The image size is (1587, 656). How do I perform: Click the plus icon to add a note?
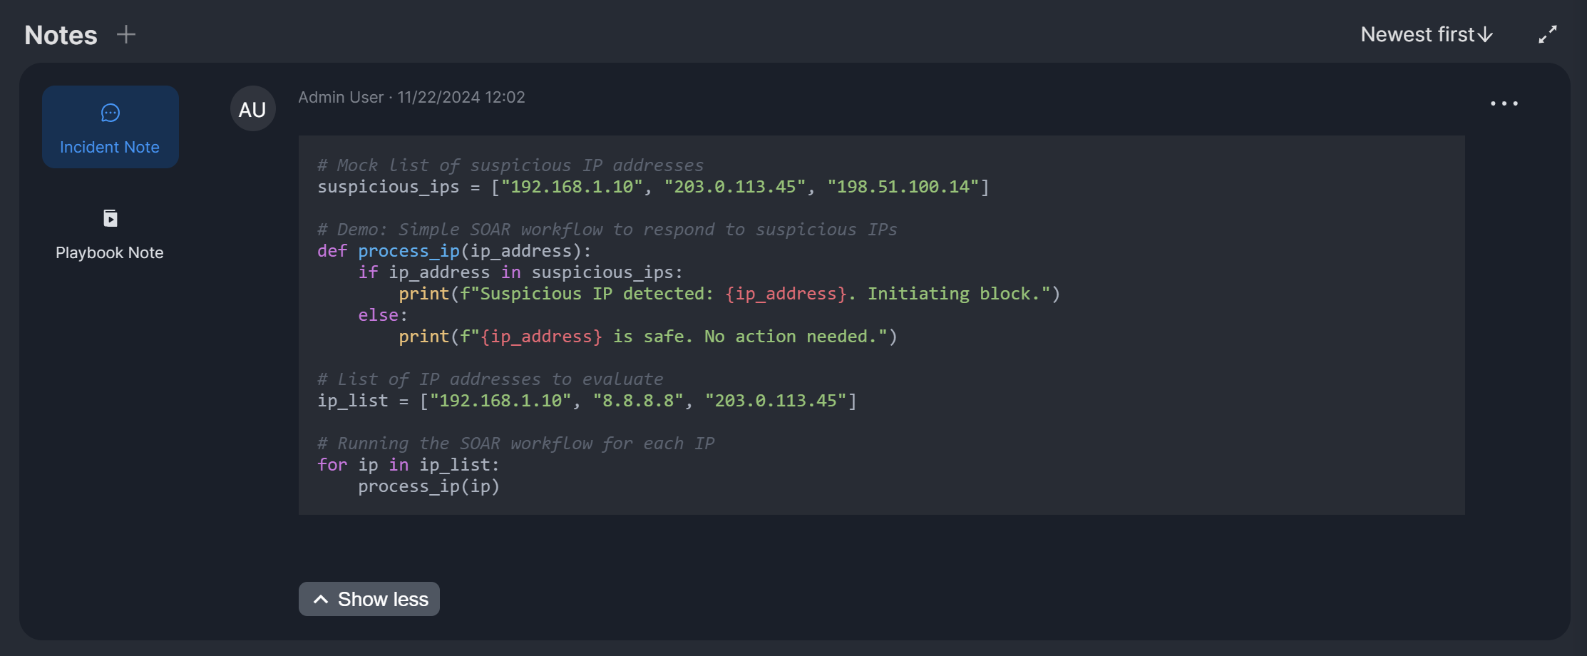coord(126,34)
